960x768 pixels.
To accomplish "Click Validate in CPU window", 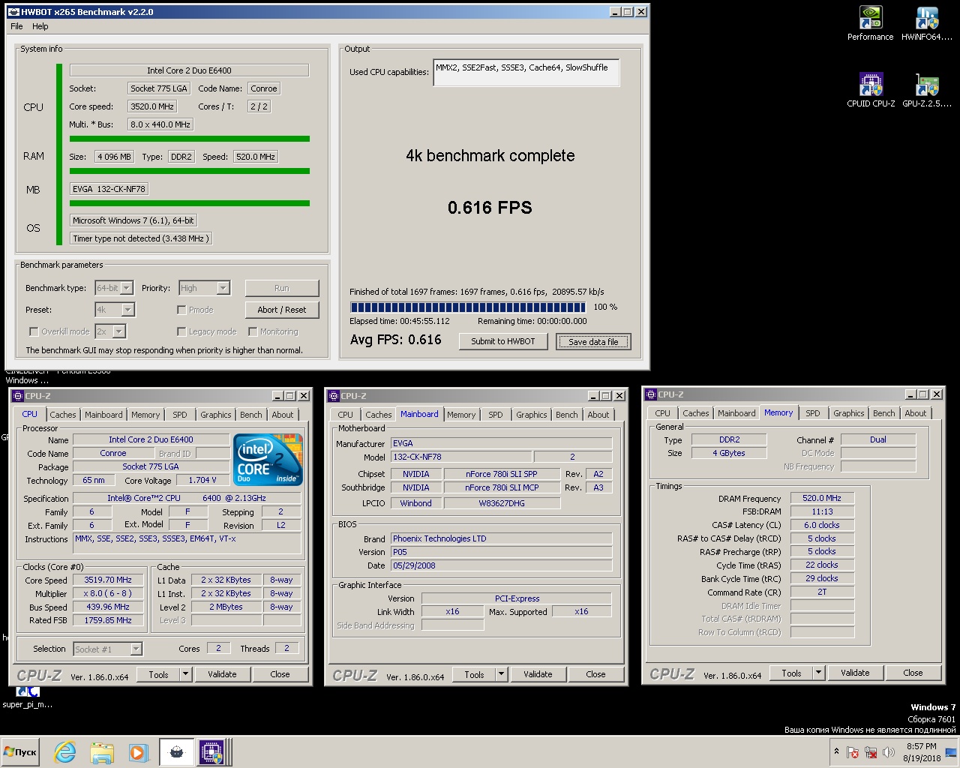I will pyautogui.click(x=222, y=674).
